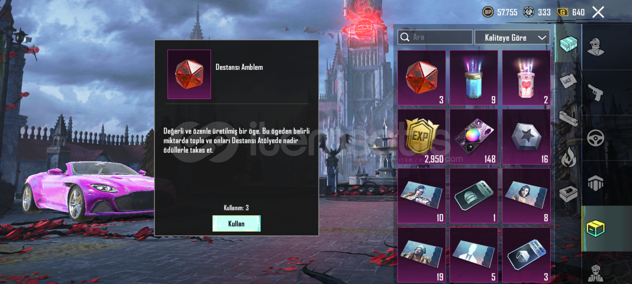Image resolution: width=632 pixels, height=284 pixels.
Task: Open the SALE tag section
Action: [x=568, y=81]
